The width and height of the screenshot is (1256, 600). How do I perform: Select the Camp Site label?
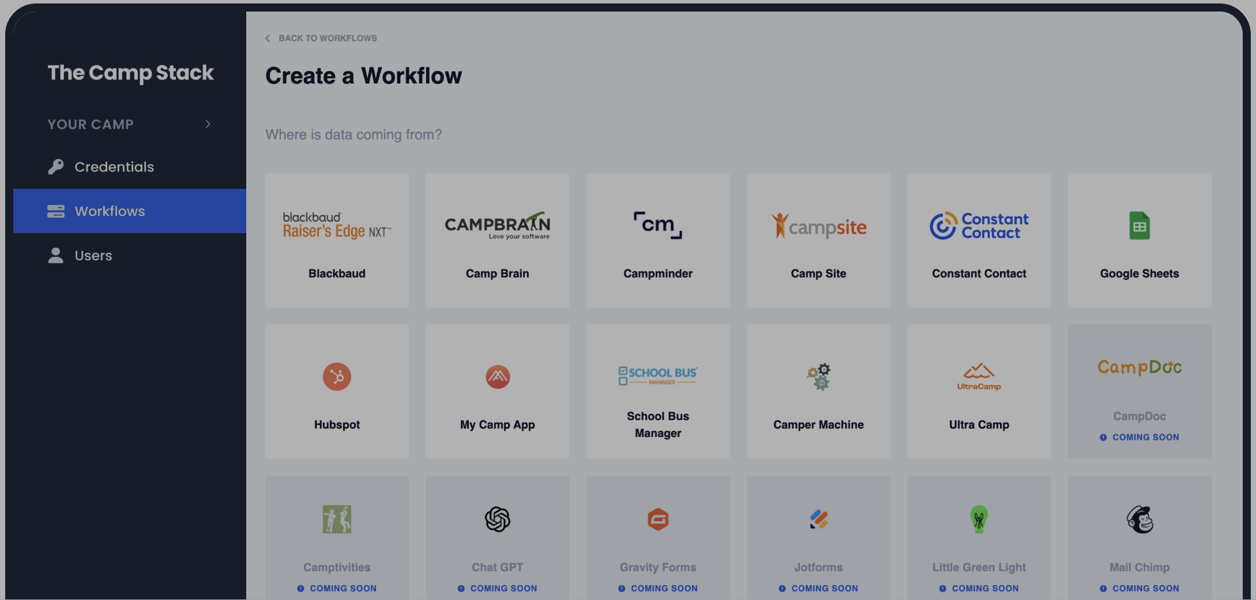(818, 274)
